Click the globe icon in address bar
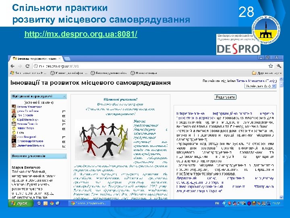The image size is (290, 218). tap(36, 66)
